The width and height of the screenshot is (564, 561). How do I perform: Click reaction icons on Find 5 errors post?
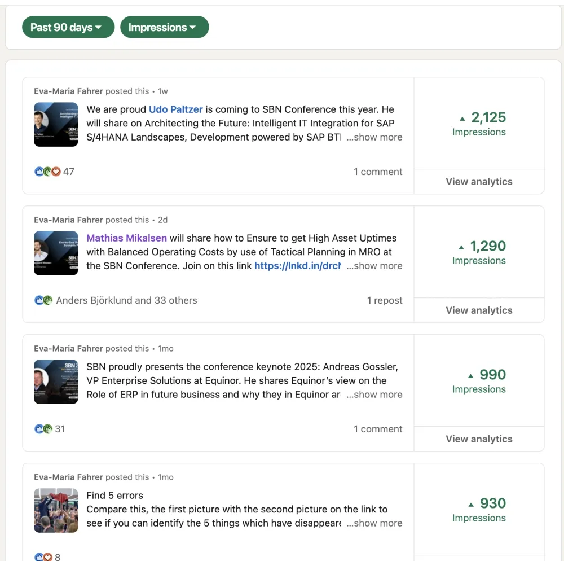point(43,557)
